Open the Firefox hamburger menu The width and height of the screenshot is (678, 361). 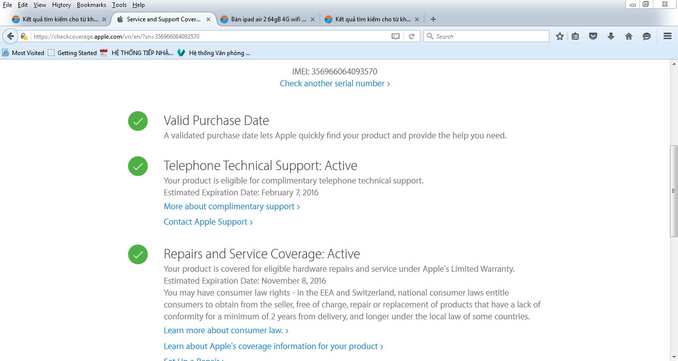click(x=668, y=36)
